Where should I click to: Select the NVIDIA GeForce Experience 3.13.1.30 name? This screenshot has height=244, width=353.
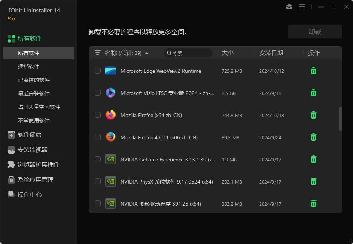(168, 160)
